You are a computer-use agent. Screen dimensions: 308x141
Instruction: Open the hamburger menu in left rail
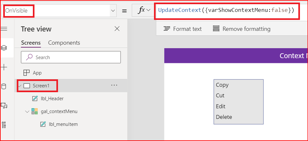(4, 29)
